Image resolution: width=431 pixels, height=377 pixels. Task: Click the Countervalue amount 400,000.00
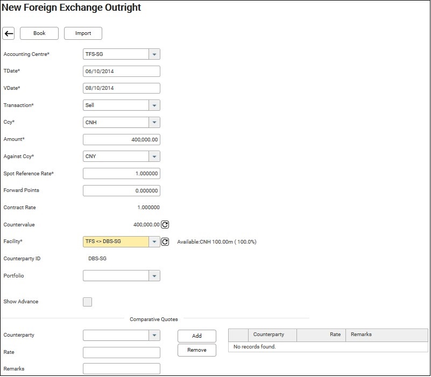pos(146,225)
